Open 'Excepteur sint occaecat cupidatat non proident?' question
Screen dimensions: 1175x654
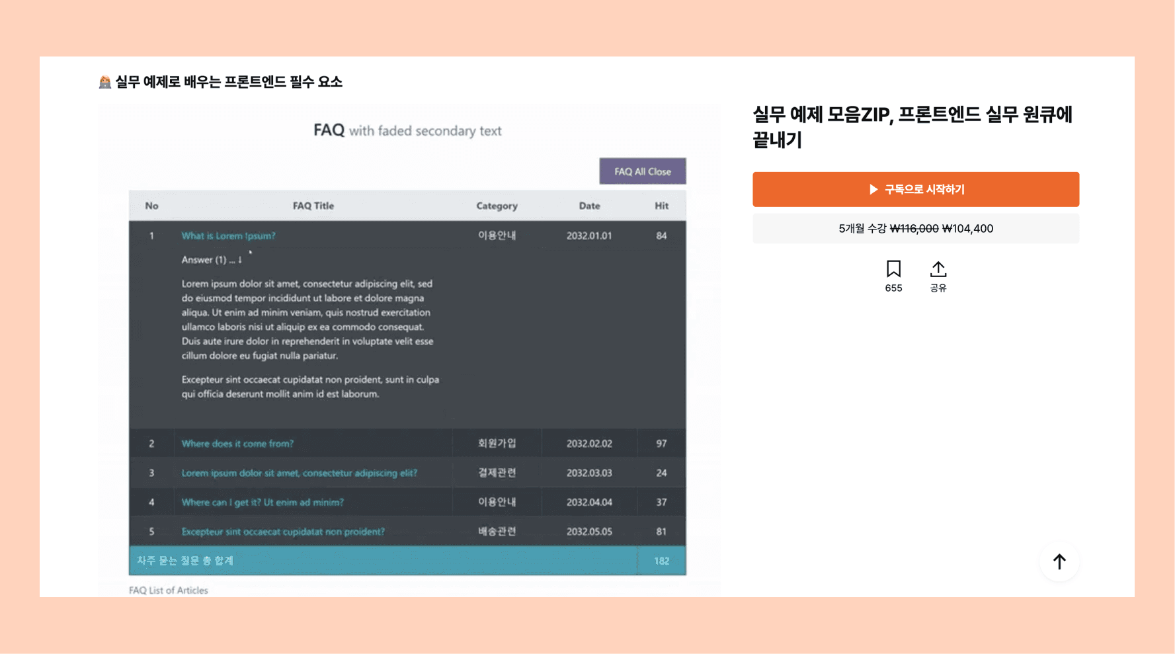283,532
